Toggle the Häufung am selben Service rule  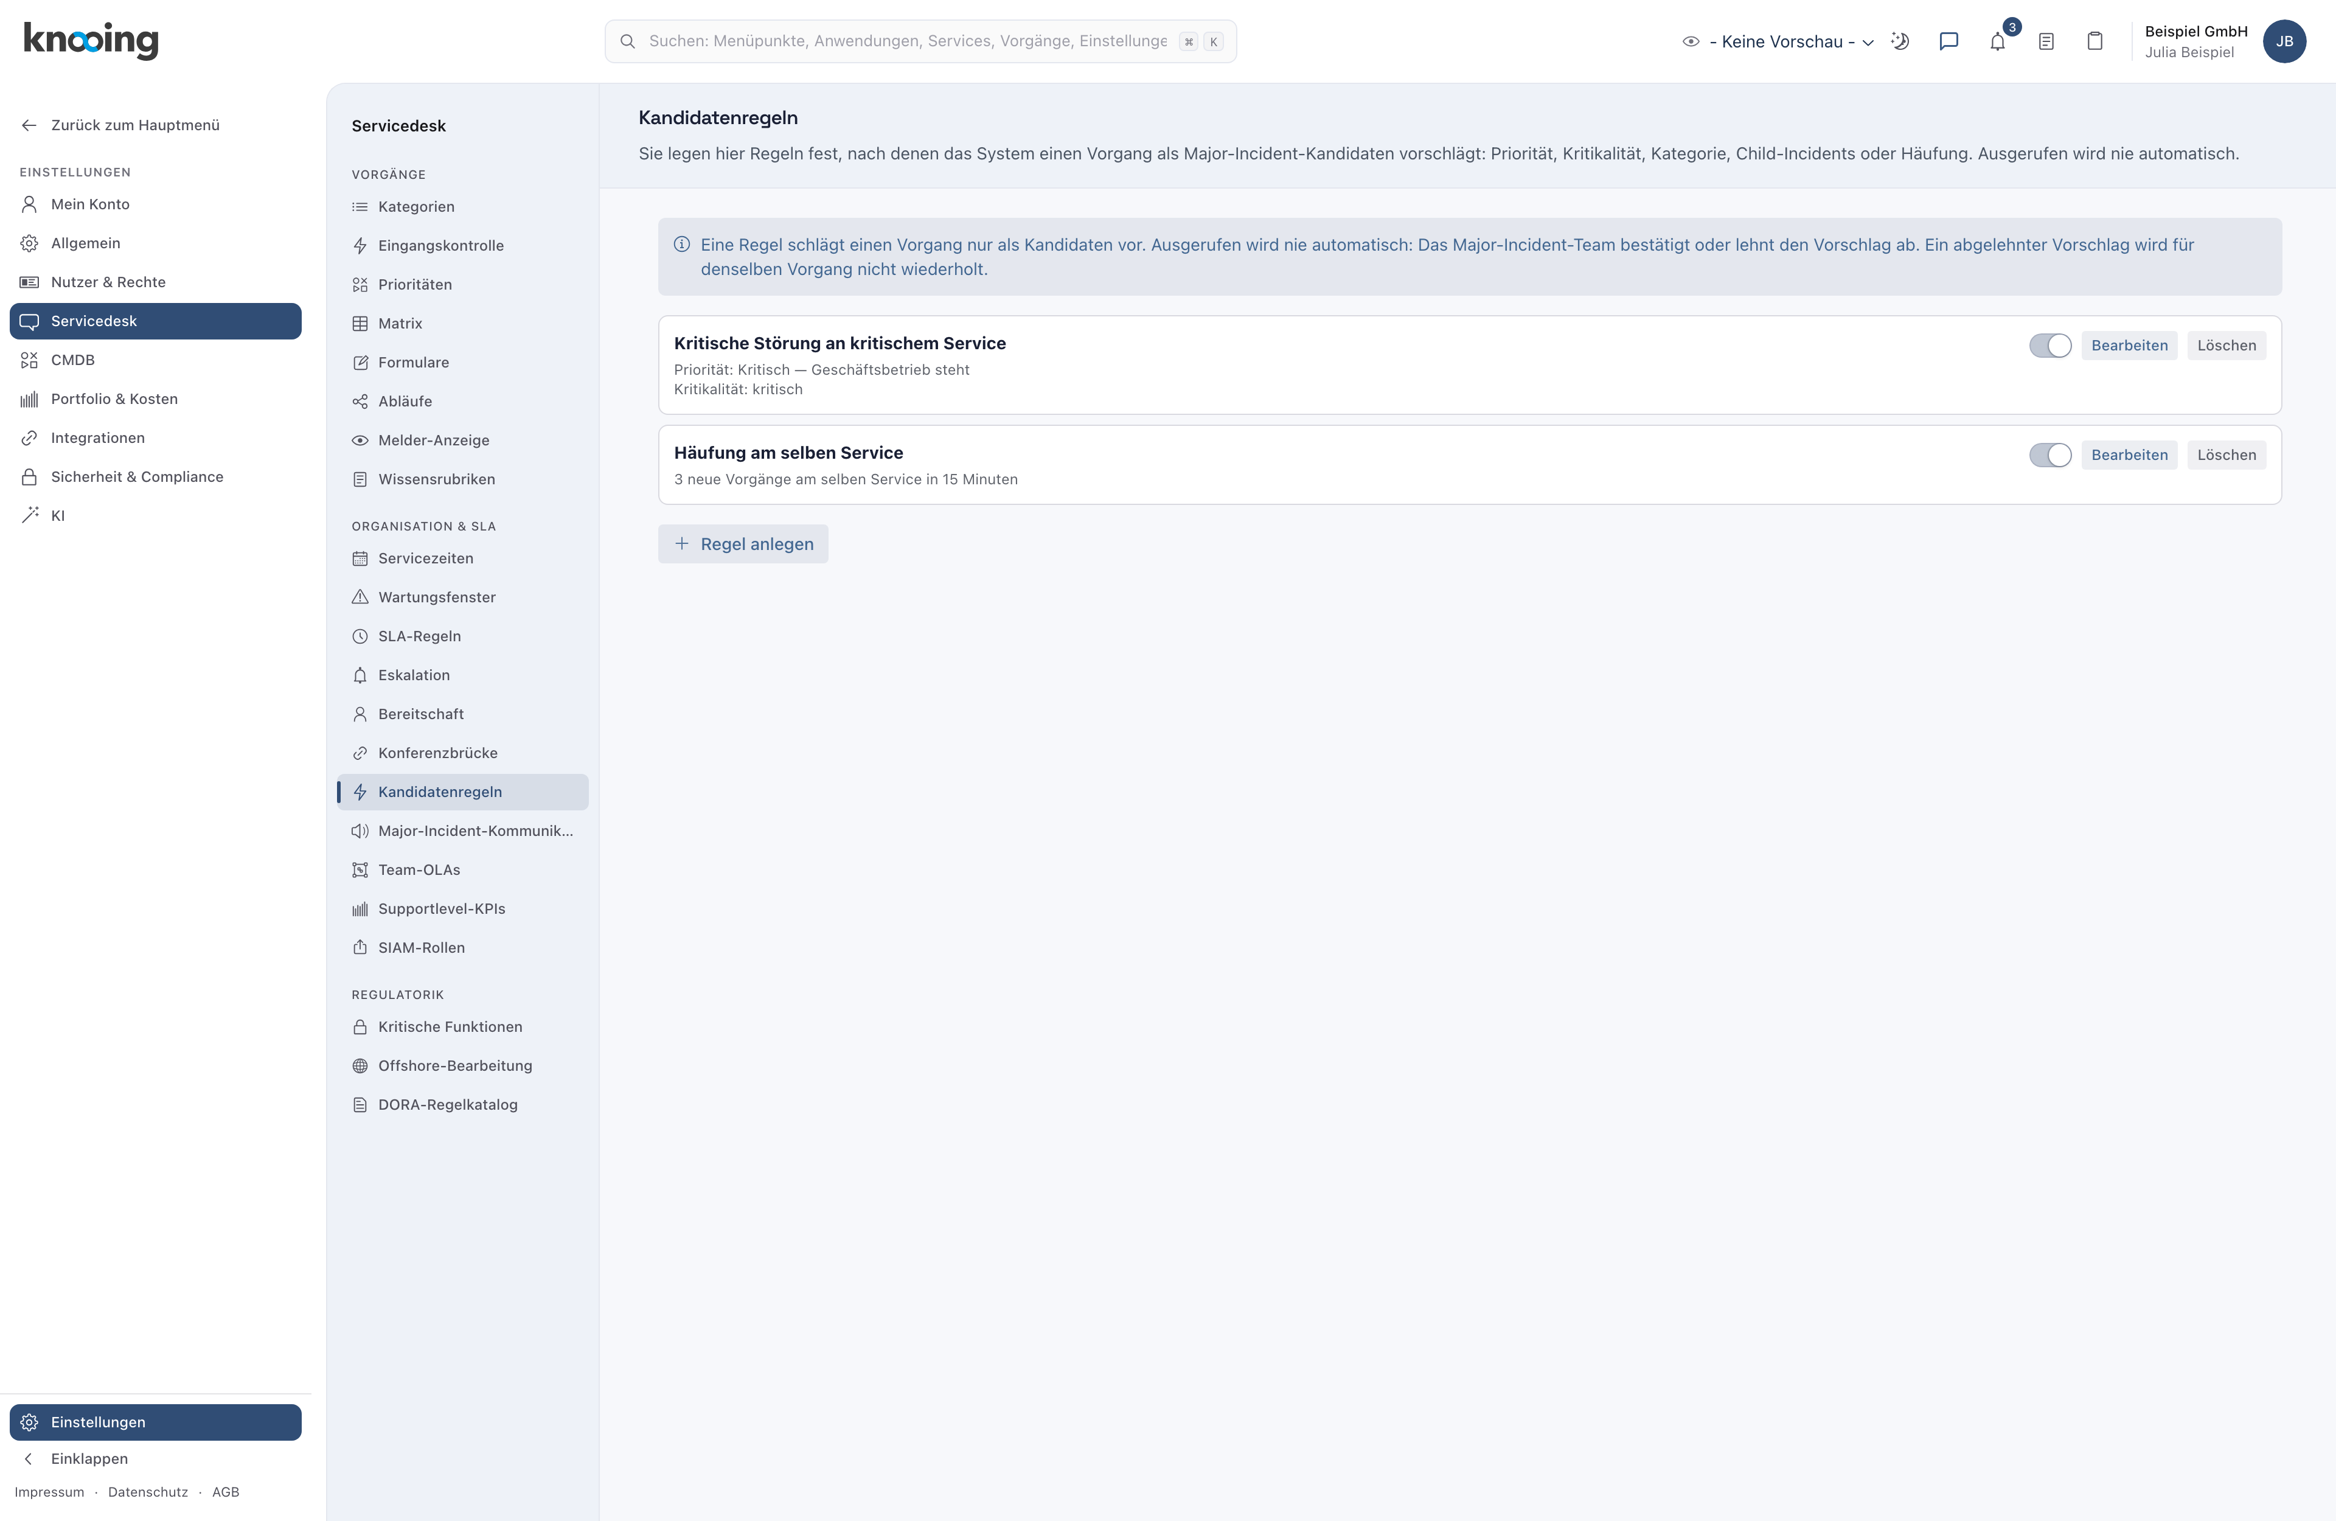click(x=2049, y=454)
